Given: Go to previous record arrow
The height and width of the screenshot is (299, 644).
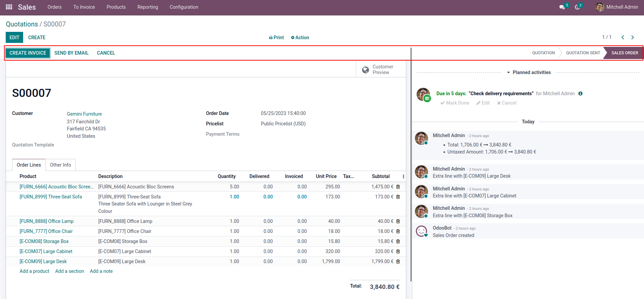Looking at the screenshot, I should coord(623,38).
